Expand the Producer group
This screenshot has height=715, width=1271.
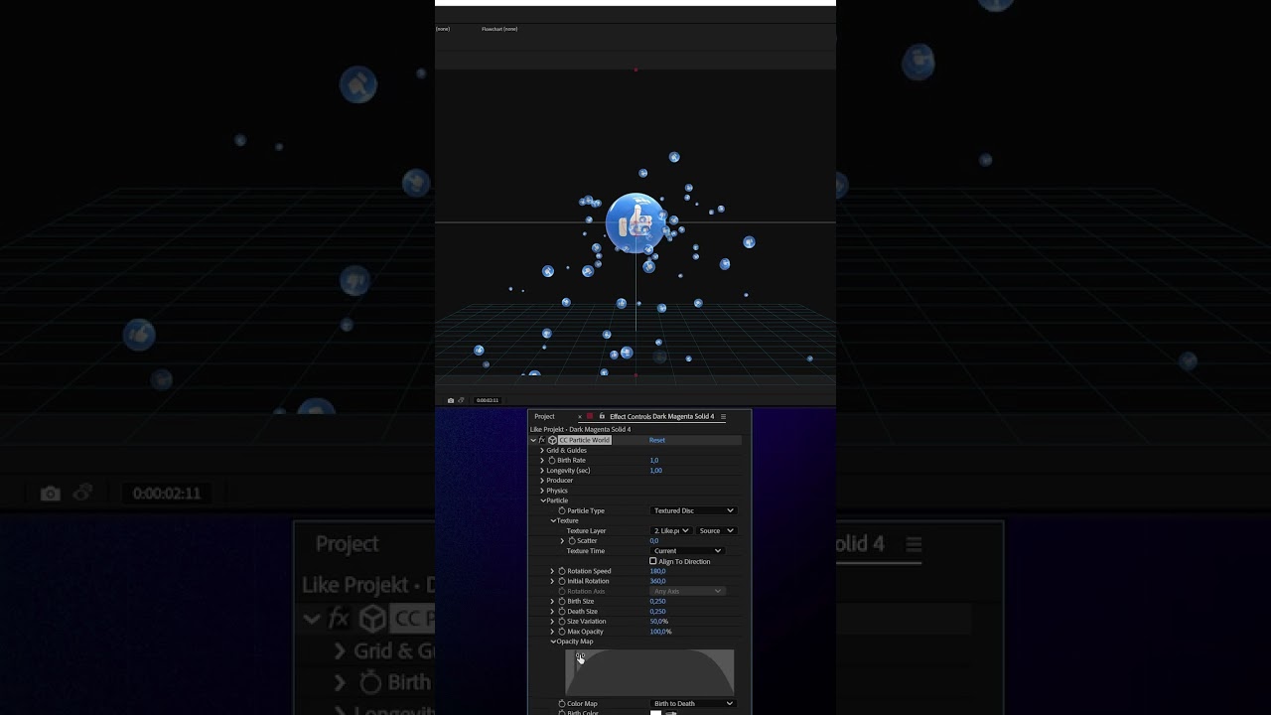tap(542, 481)
